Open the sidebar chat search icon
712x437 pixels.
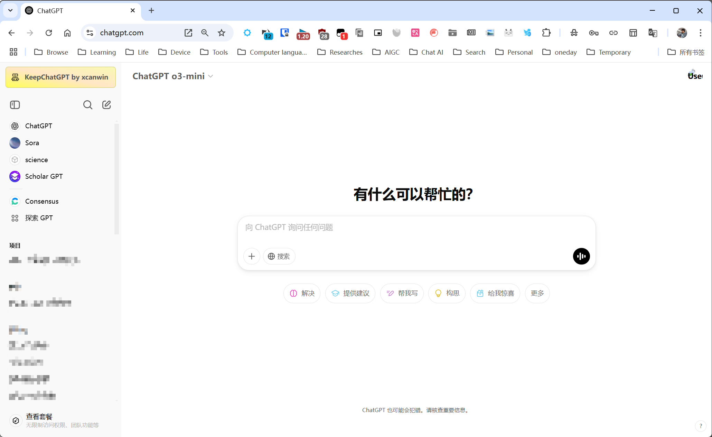click(x=88, y=105)
